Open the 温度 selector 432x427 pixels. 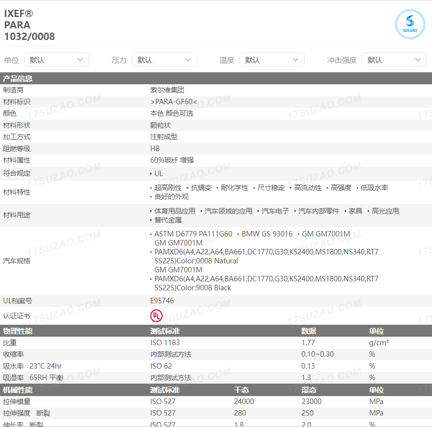tap(272, 60)
